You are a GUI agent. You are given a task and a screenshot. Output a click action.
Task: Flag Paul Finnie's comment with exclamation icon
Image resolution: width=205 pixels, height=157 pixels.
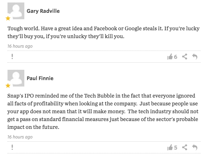coord(12,147)
